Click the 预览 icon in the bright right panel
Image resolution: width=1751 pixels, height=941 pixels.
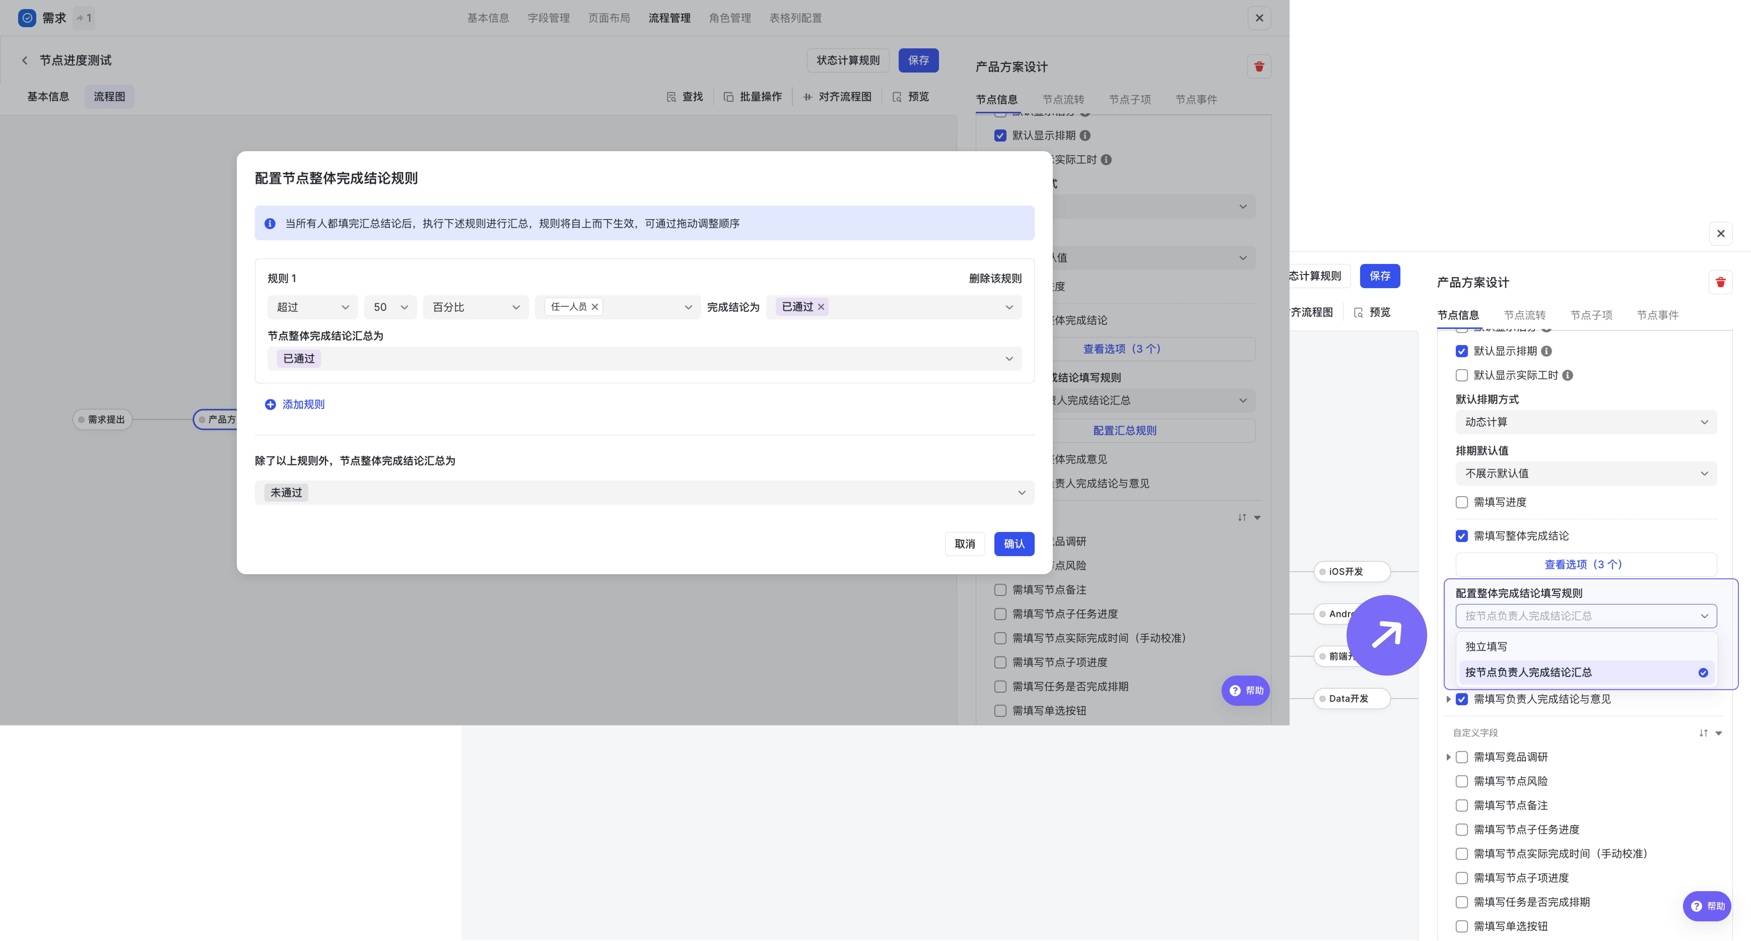pos(1359,313)
